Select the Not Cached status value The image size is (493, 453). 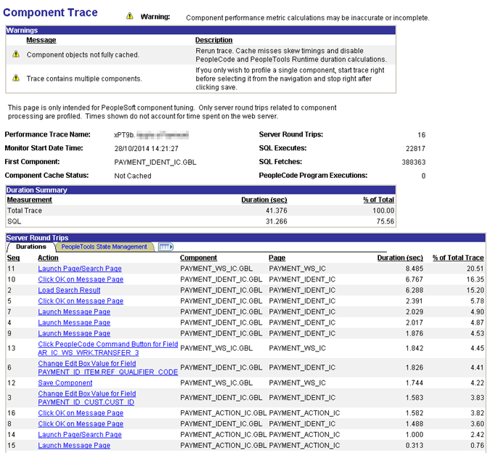(133, 176)
